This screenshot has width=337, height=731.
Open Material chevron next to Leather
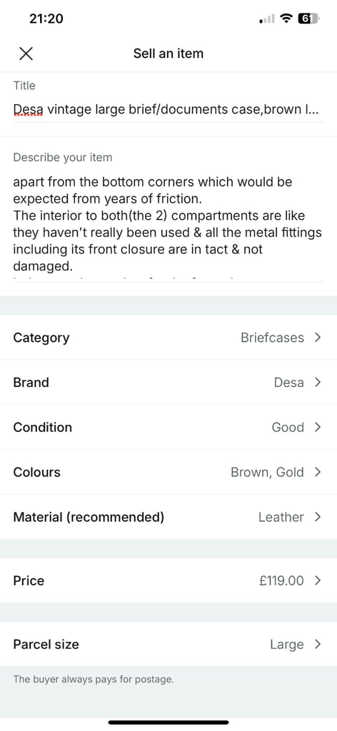point(318,517)
